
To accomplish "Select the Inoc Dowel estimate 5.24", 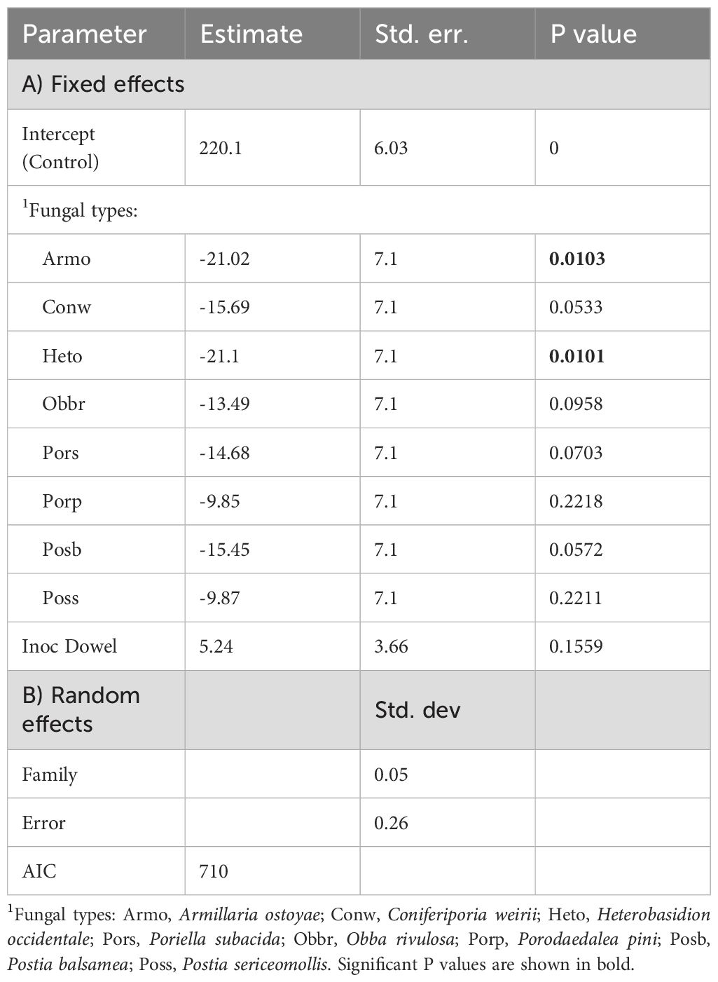I will pyautogui.click(x=215, y=646).
